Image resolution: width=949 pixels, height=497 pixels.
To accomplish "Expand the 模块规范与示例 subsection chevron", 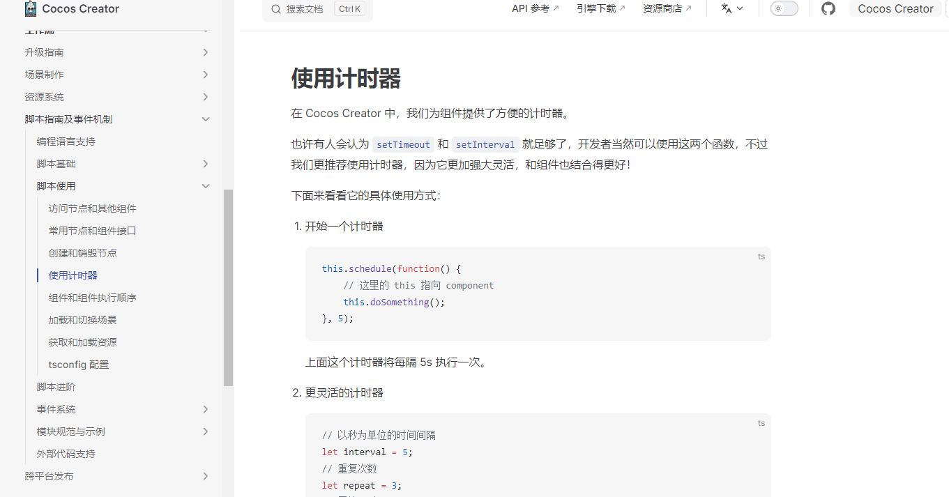I will coord(206,431).
